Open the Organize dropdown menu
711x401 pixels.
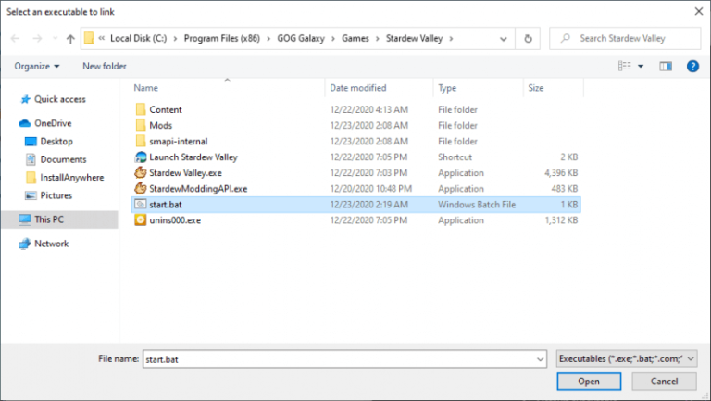tap(37, 67)
